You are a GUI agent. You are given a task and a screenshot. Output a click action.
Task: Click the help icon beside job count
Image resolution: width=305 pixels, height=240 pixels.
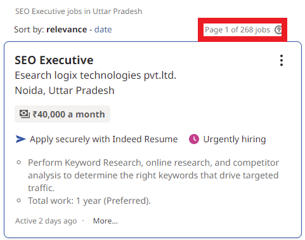[x=278, y=30]
